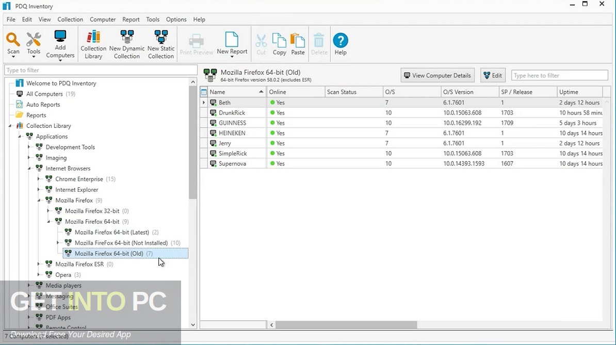Click the tree scrollbar down arrow
The height and width of the screenshot is (345, 616).
[x=193, y=324]
